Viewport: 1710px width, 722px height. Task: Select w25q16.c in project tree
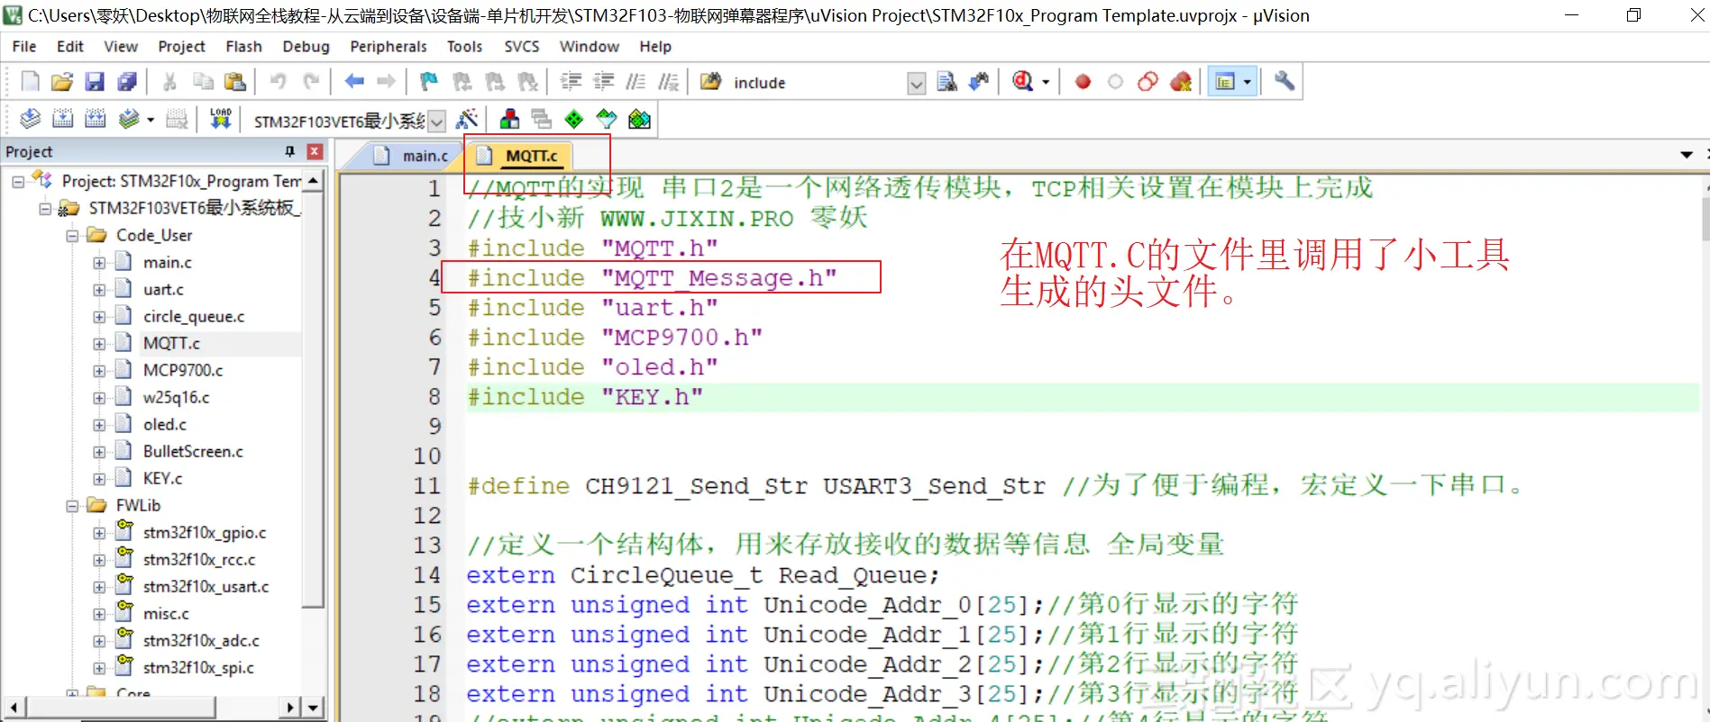pos(176,397)
